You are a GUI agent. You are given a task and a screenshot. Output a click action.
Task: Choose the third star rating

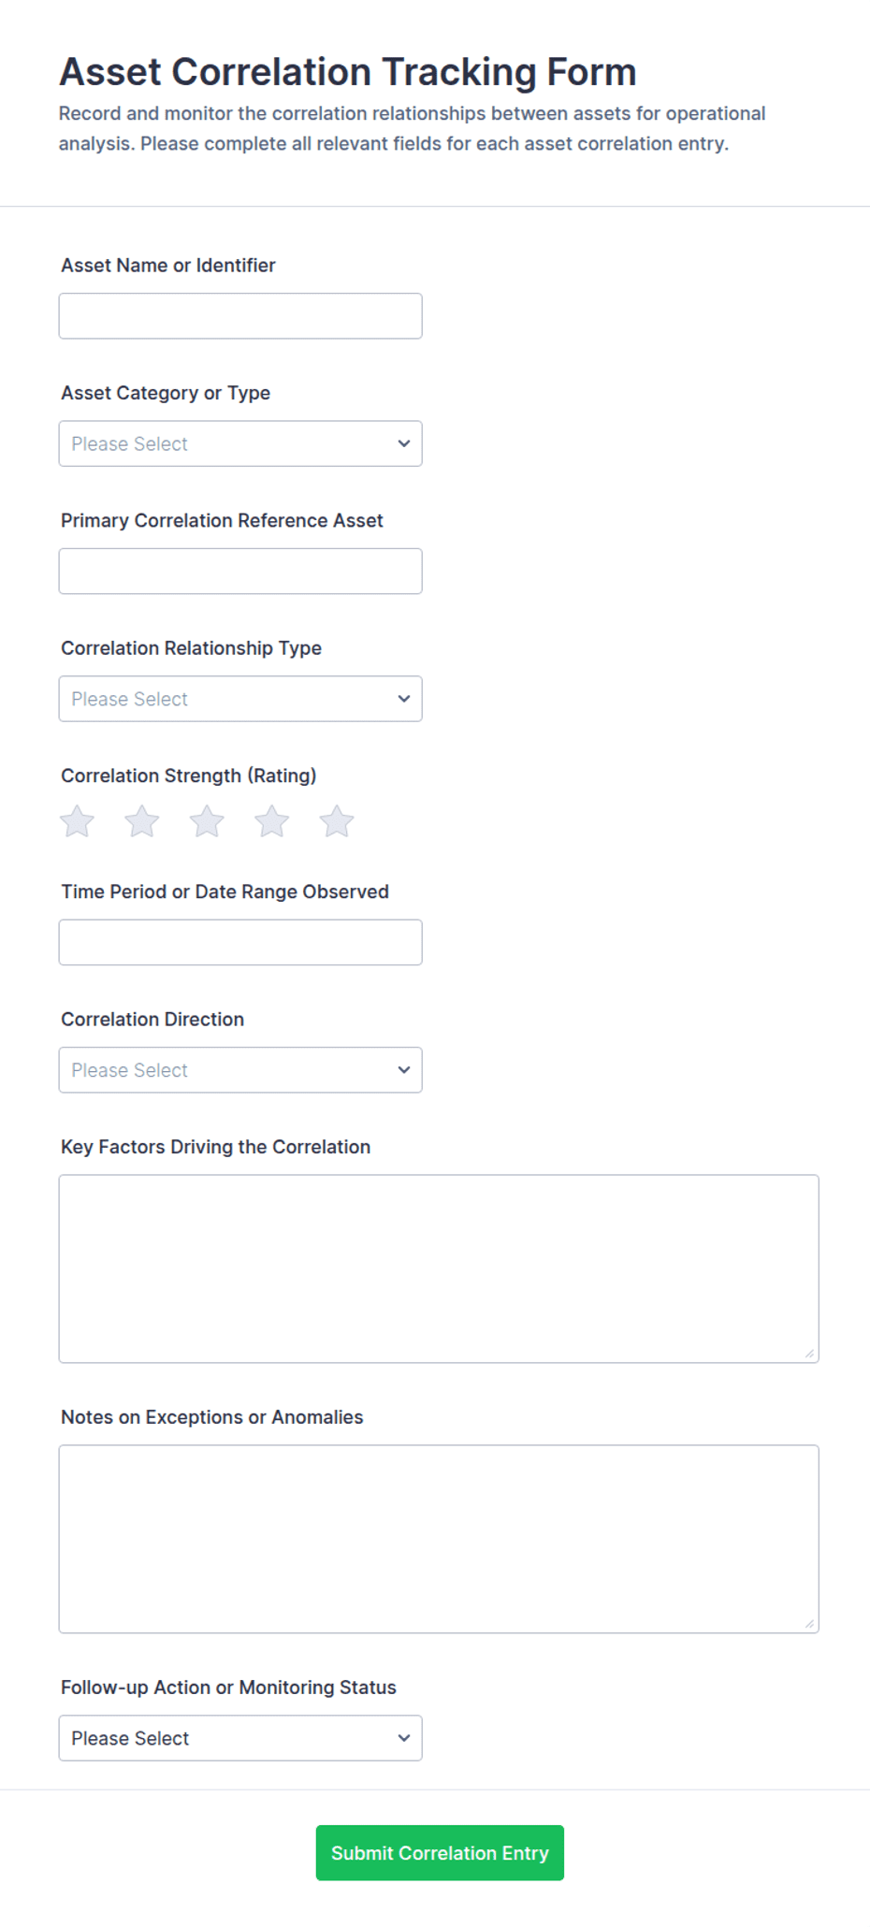[x=207, y=822]
